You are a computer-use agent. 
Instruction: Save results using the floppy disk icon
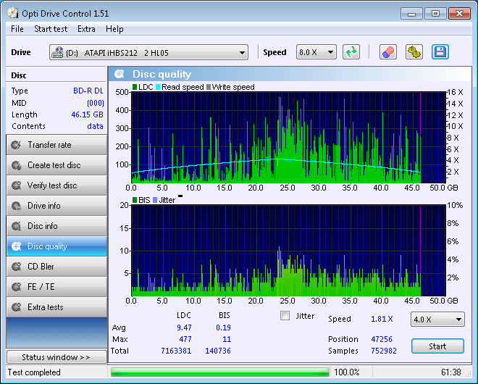pyautogui.click(x=440, y=52)
